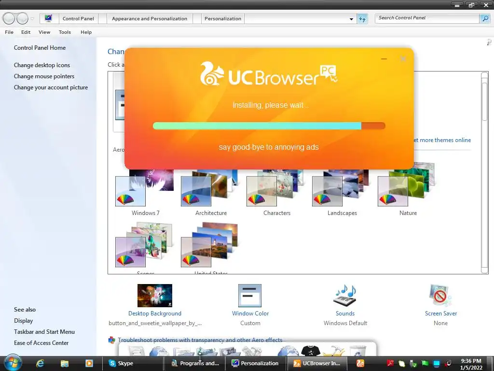Switch to Personalization taskbar window
Viewport: 494px width, 371px height.
tap(256, 363)
